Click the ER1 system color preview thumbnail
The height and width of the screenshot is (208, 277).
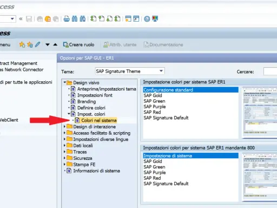click(x=260, y=113)
